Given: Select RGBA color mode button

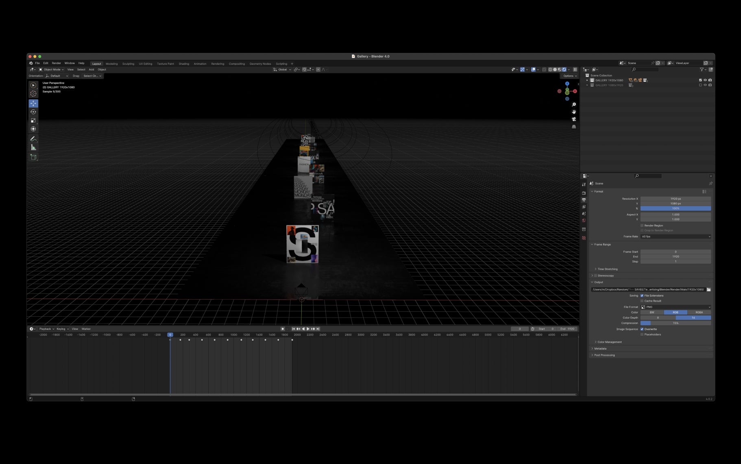Looking at the screenshot, I should [x=699, y=312].
